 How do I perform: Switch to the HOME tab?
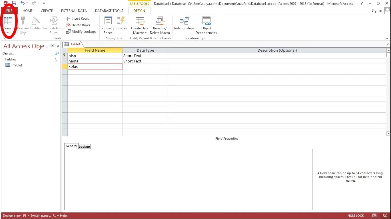pyautogui.click(x=28, y=11)
